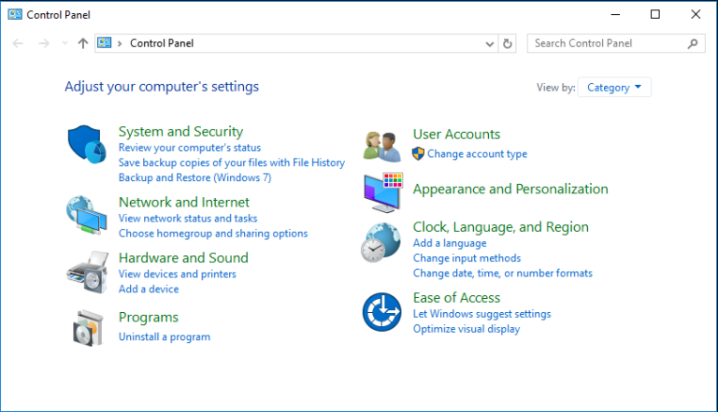Click the Back navigation arrow
This screenshot has width=718, height=412.
point(18,44)
